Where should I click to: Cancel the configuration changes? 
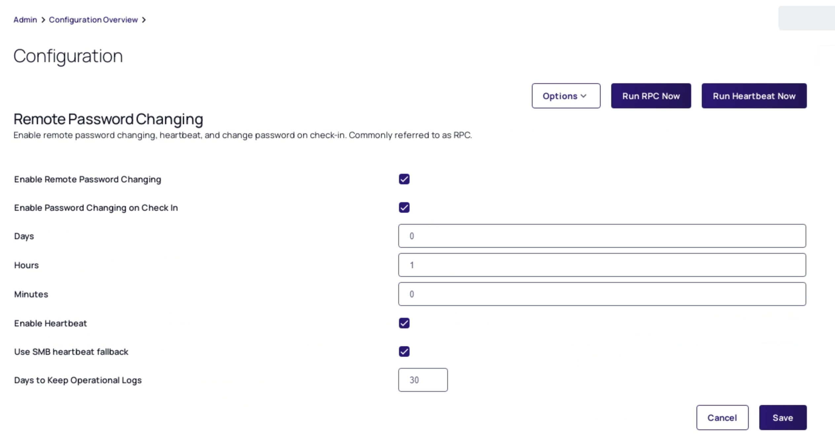(722, 418)
